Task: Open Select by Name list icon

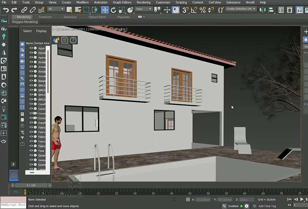Action: (x=77, y=10)
